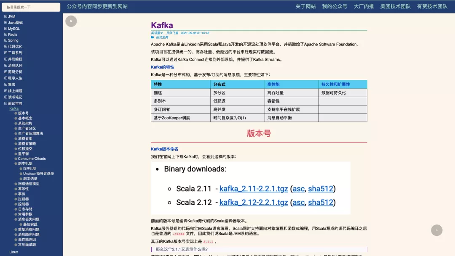Select Linux at the bottom of the sidebar
Screen dimensions: 455x256
[13, 252]
